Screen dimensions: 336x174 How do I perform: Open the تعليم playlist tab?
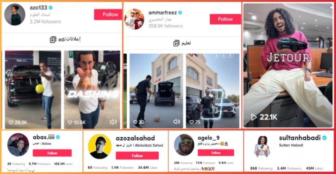[x=183, y=43]
